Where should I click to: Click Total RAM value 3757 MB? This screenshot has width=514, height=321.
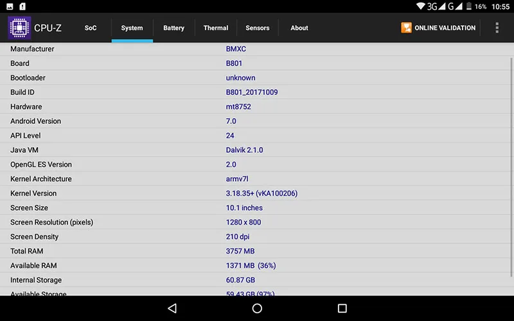coord(240,251)
